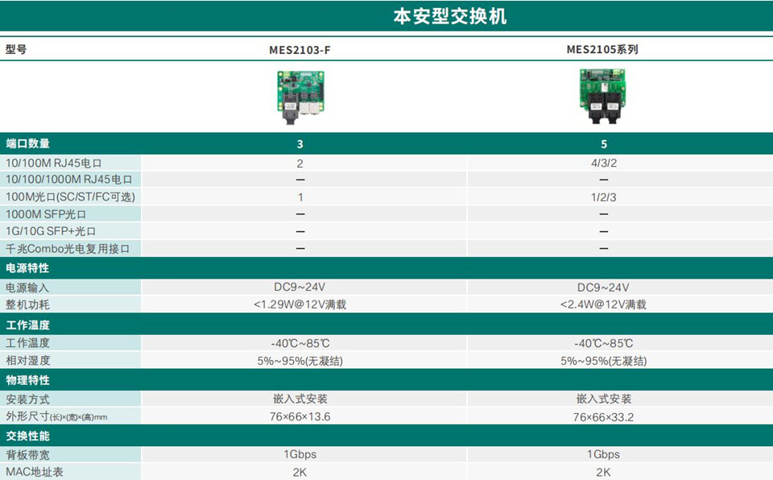Click value 1 in the 100M光口 row
Image resolution: width=773 pixels, height=480 pixels.
click(300, 197)
